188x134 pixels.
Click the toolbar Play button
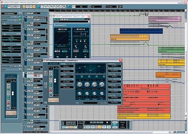[27, 7]
